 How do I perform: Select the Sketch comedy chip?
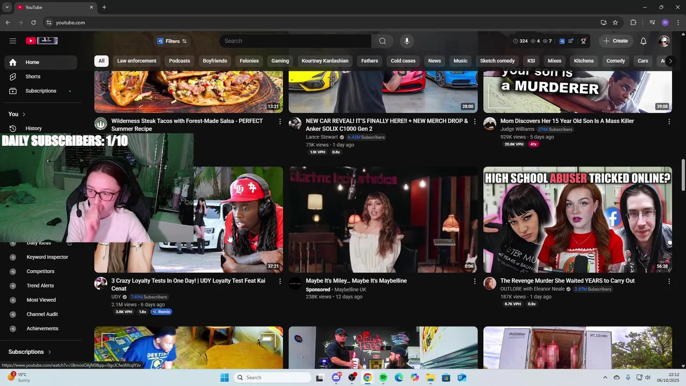point(497,61)
